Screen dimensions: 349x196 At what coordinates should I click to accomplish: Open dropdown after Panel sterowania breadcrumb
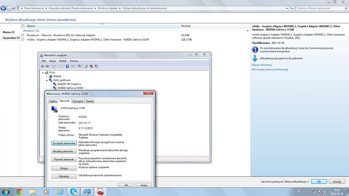tap(46, 8)
